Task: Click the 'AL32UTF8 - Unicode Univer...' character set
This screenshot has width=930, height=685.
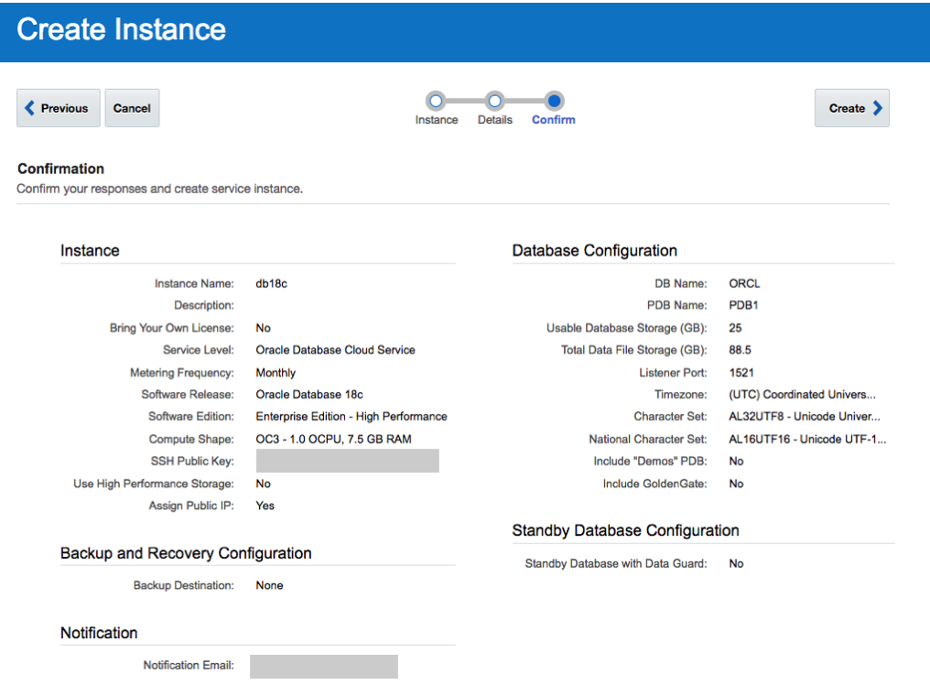Action: (805, 417)
